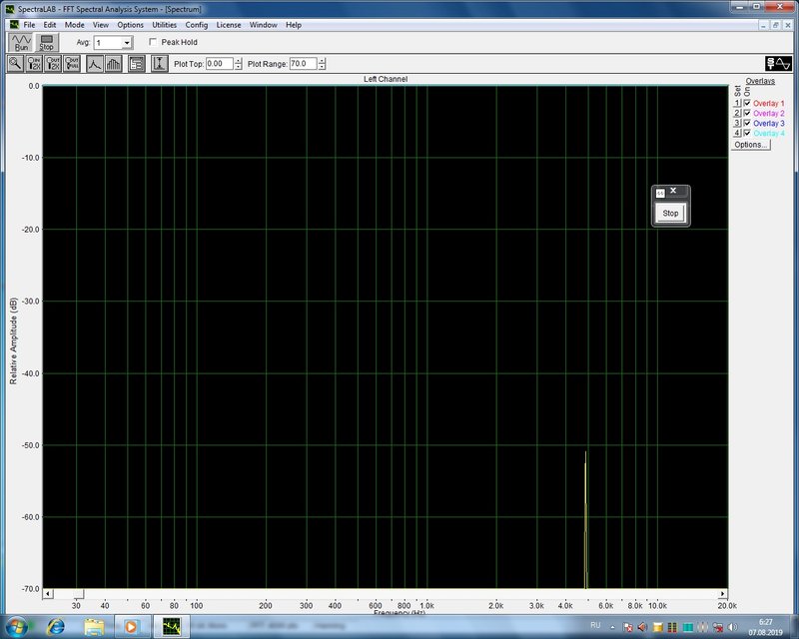Viewport: 799px width, 639px height.
Task: Click the teal tray icon
Action: point(687,627)
